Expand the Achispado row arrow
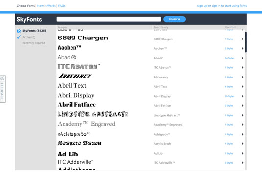262x176 pixels. point(243,134)
